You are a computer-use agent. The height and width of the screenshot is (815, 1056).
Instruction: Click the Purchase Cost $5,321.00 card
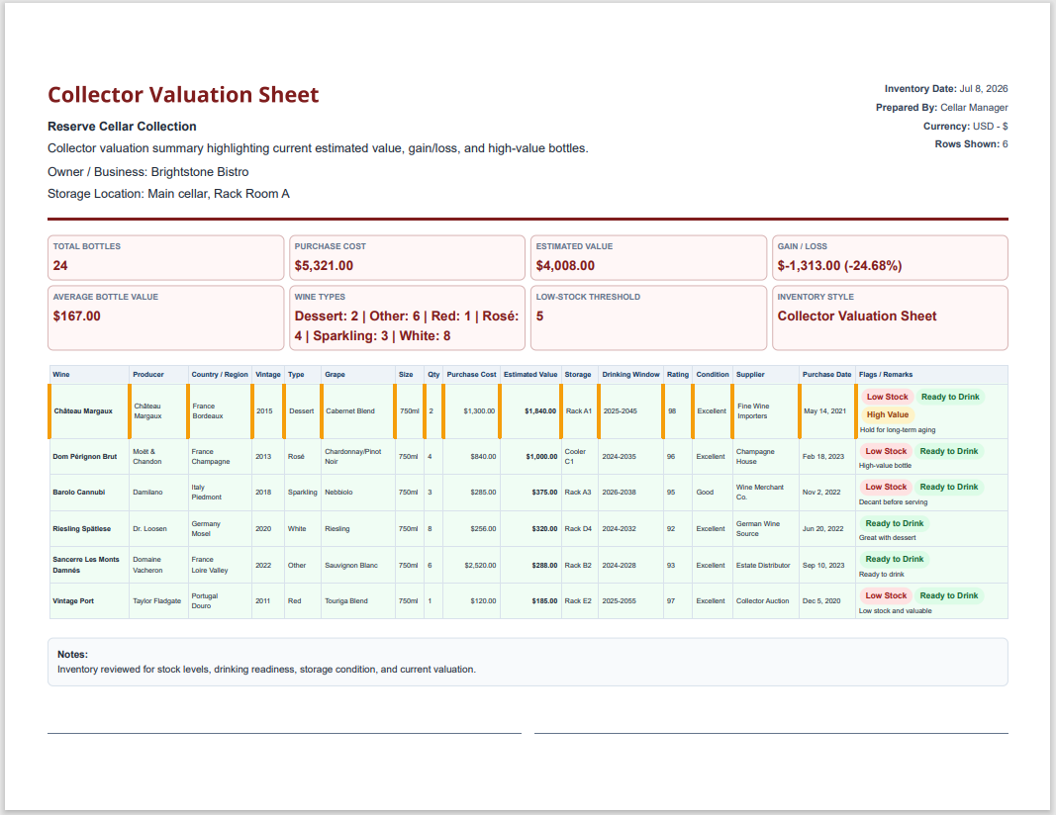[x=407, y=258]
